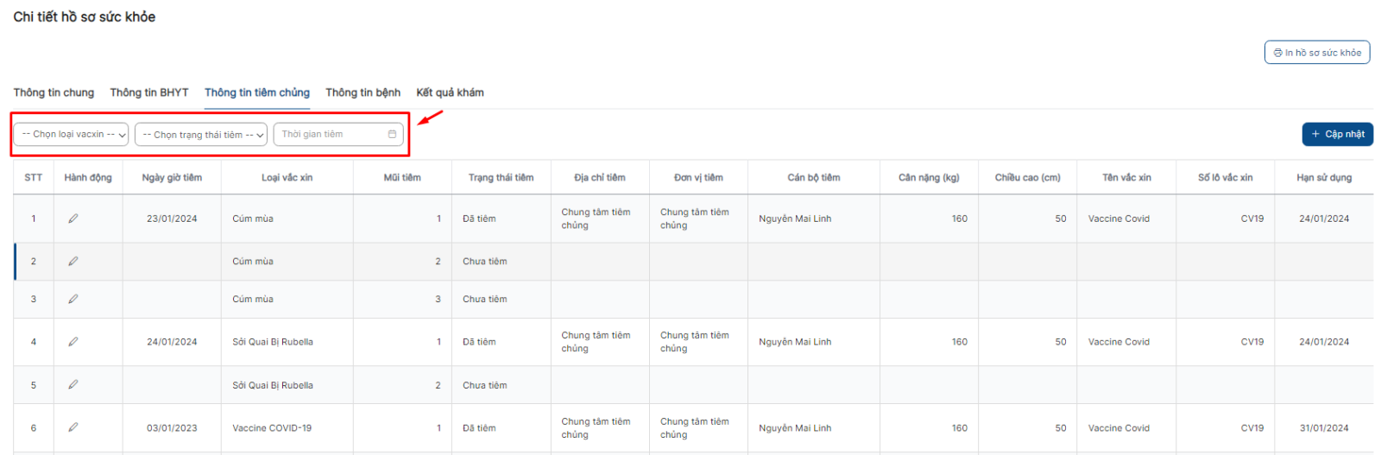The image size is (1381, 455).
Task: Expand the Chọn trạng thái tiêm dropdown
Action: click(200, 135)
